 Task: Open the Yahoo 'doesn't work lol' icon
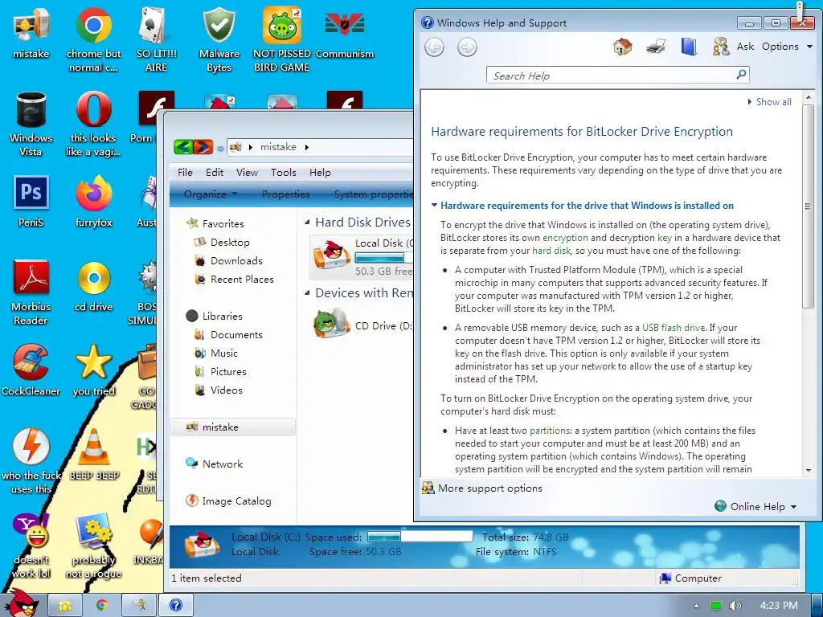pyautogui.click(x=31, y=545)
